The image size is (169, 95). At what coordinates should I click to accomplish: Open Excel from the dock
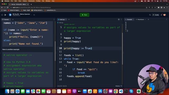pos(139,91)
